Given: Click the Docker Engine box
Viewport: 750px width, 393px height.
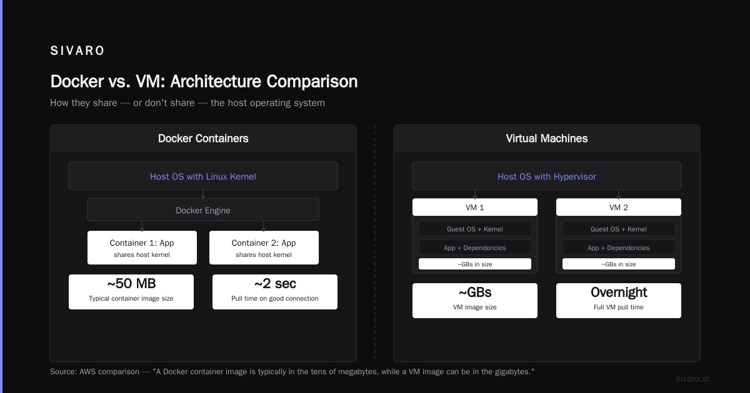Looking at the screenshot, I should pyautogui.click(x=203, y=210).
